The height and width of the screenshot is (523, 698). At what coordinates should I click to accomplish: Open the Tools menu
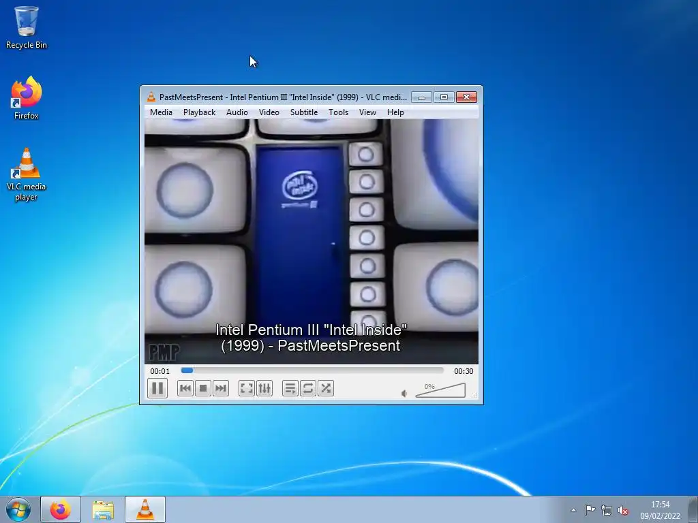pos(338,112)
